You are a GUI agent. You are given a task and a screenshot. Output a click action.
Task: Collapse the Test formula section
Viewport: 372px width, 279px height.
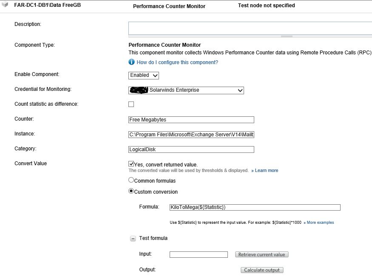pyautogui.click(x=133, y=239)
